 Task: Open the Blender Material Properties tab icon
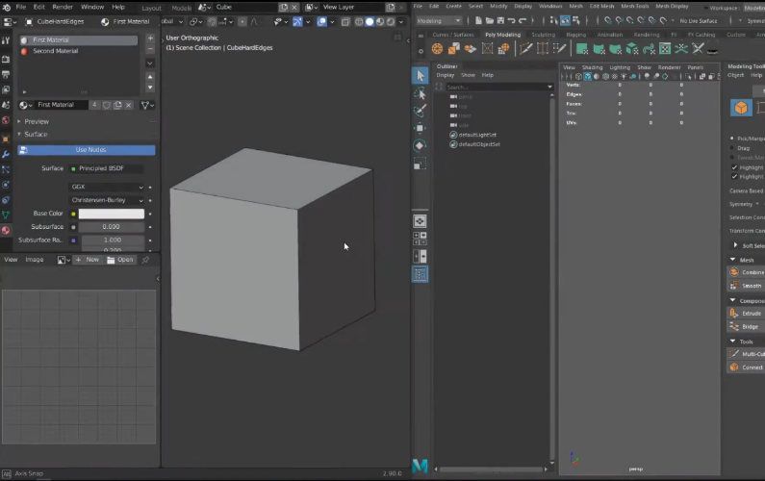(6, 230)
